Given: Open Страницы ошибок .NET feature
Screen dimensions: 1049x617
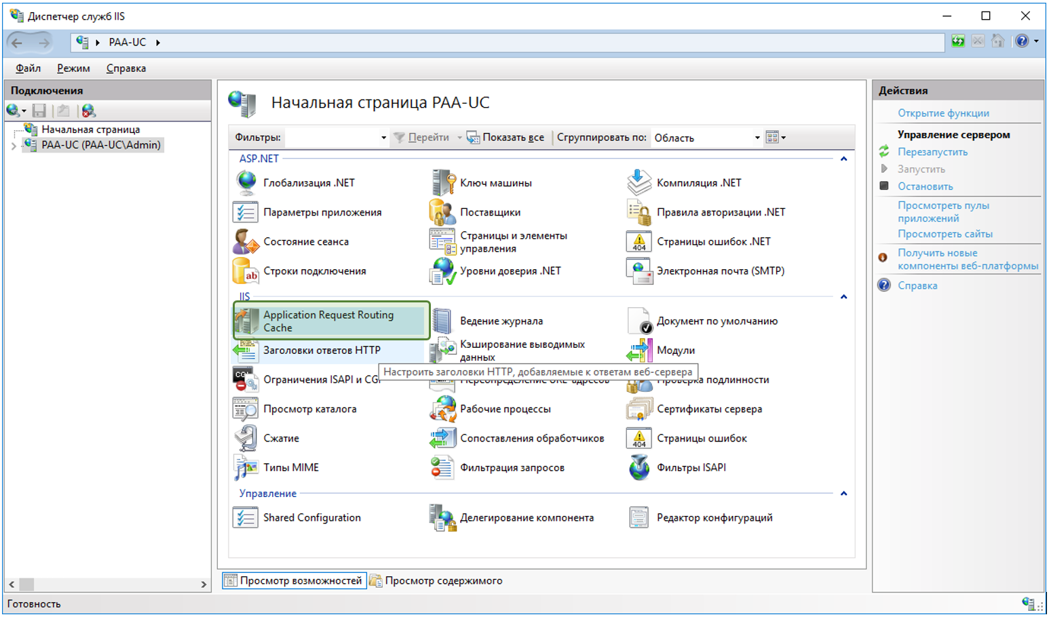Looking at the screenshot, I should pyautogui.click(x=699, y=241).
